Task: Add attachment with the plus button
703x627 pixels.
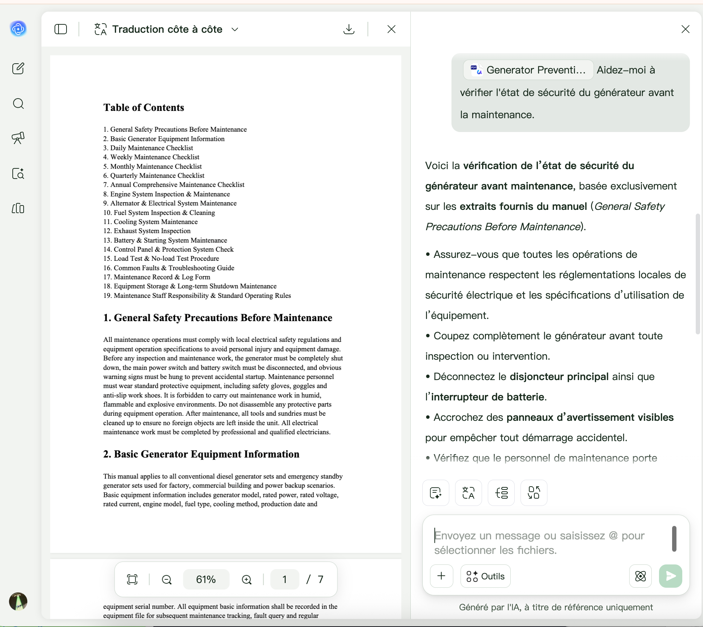Action: (x=441, y=576)
